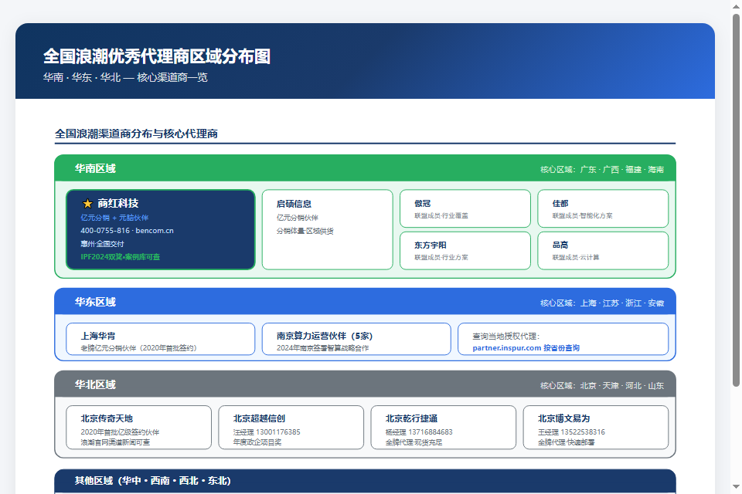Click the star icon beside 商红科技

coord(87,204)
